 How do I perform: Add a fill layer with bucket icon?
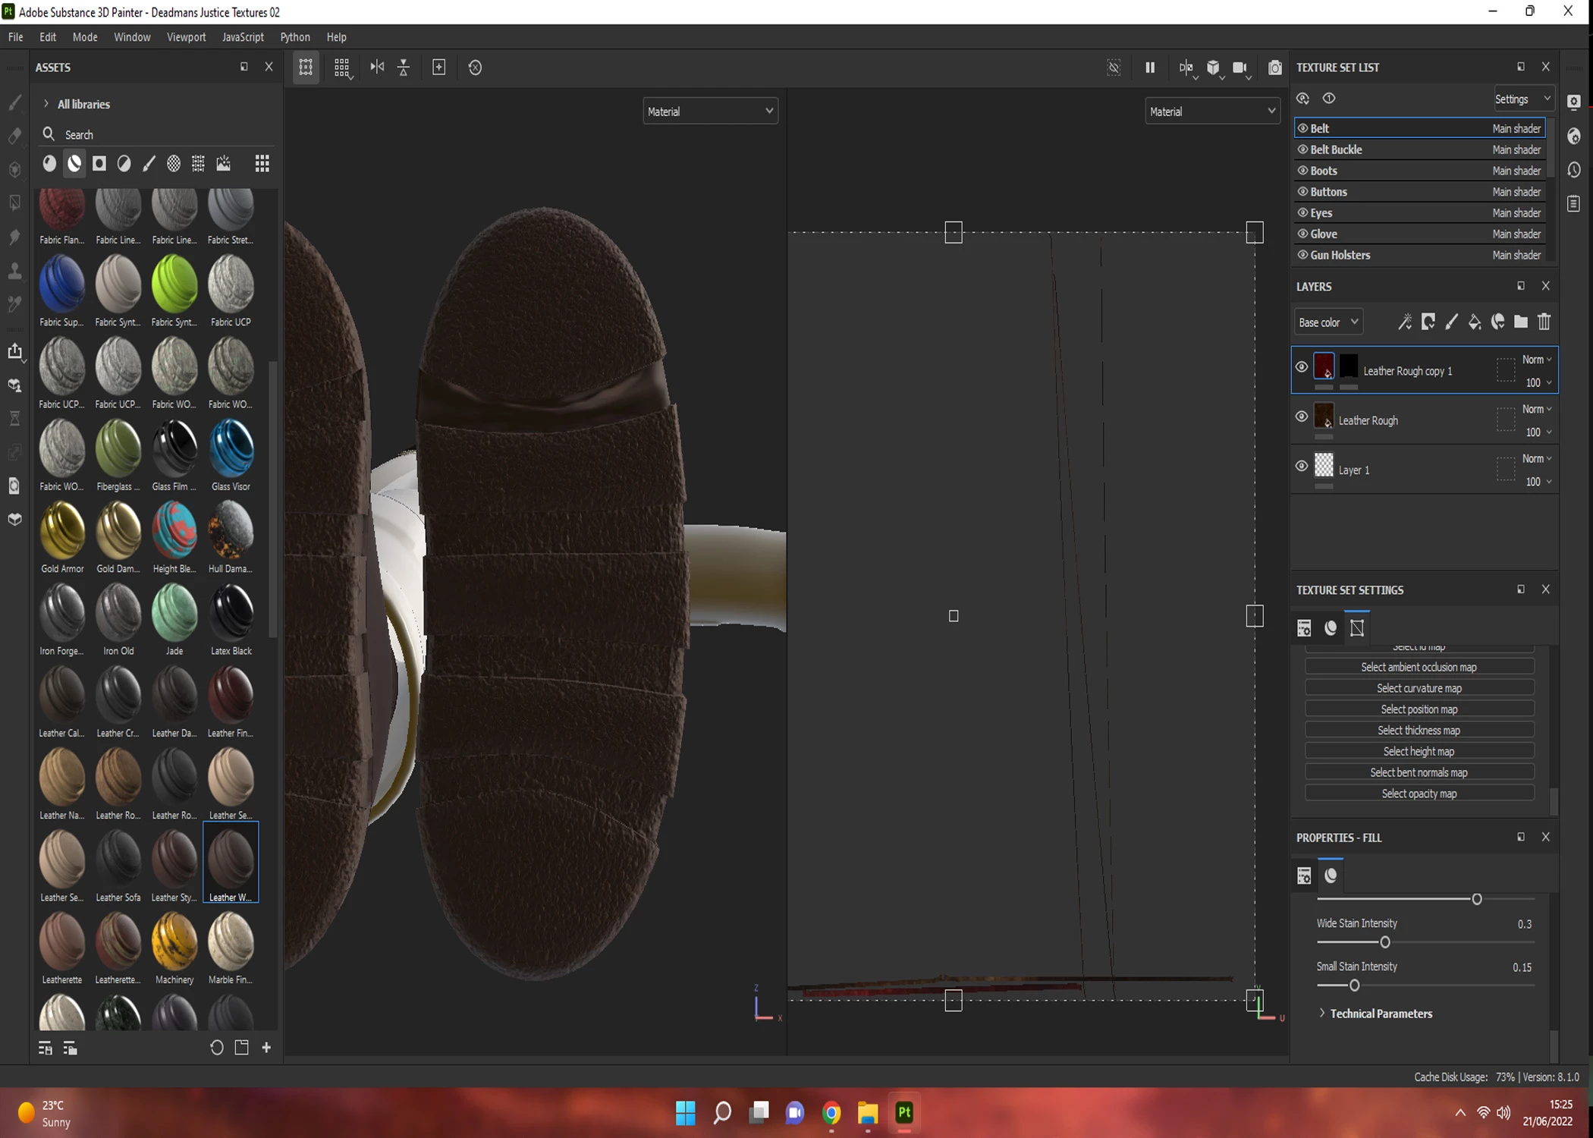pos(1474,322)
